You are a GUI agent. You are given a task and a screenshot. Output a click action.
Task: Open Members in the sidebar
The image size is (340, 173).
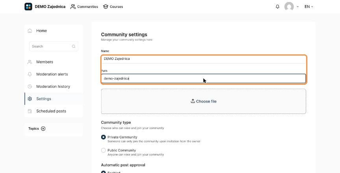[x=54, y=62]
